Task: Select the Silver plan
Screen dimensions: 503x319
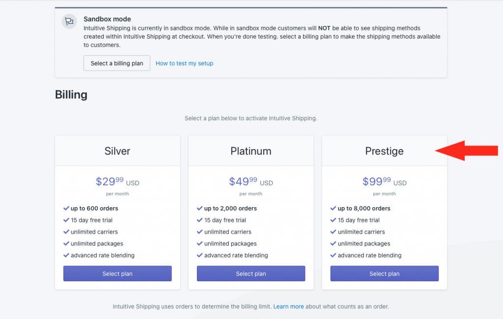Action: pos(117,273)
